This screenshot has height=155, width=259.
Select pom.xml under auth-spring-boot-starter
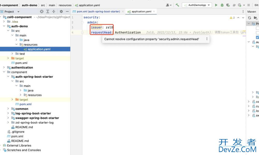point(25,104)
